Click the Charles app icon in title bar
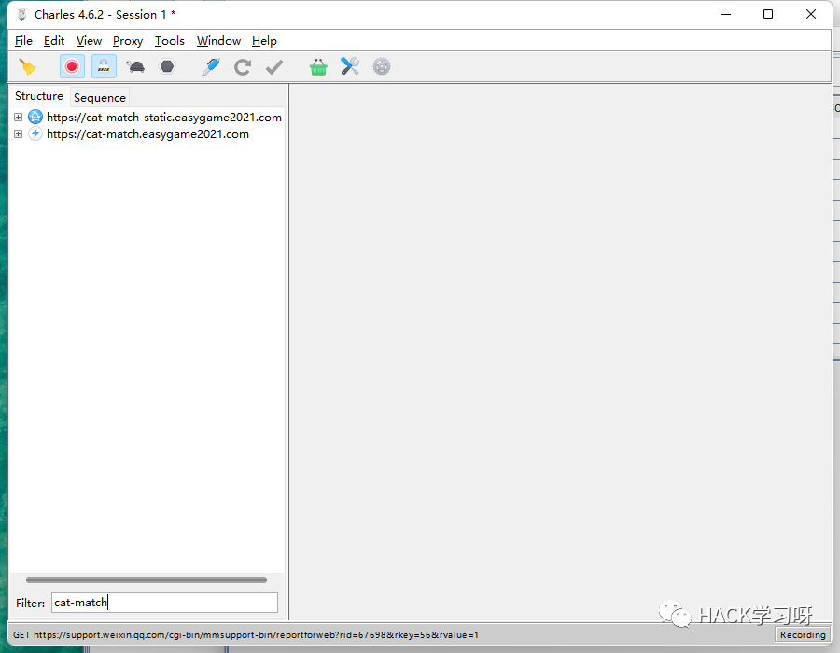 tap(22, 14)
